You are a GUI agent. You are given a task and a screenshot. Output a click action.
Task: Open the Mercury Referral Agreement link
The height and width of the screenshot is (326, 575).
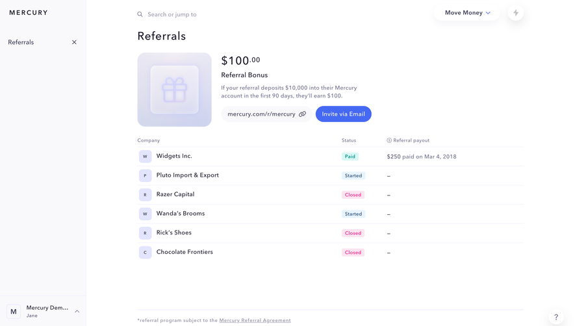click(255, 321)
